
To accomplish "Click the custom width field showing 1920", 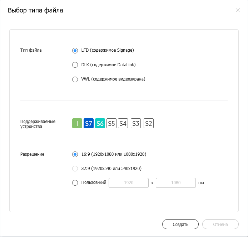I will 129,183.
